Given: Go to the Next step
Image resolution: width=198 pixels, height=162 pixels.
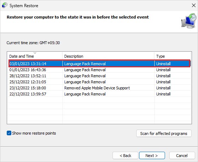Looking at the screenshot, I should [152, 156].
